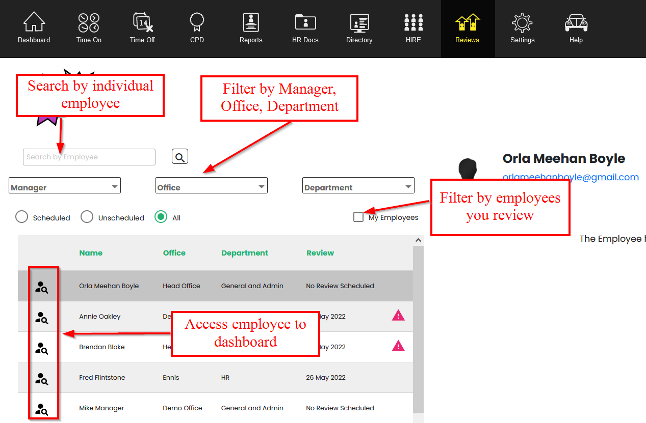Open the Time On clocks icon
646x423 pixels.
click(89, 23)
